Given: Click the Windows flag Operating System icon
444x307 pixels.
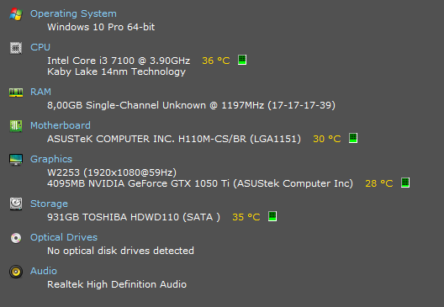Looking at the screenshot, I should [x=16, y=13].
